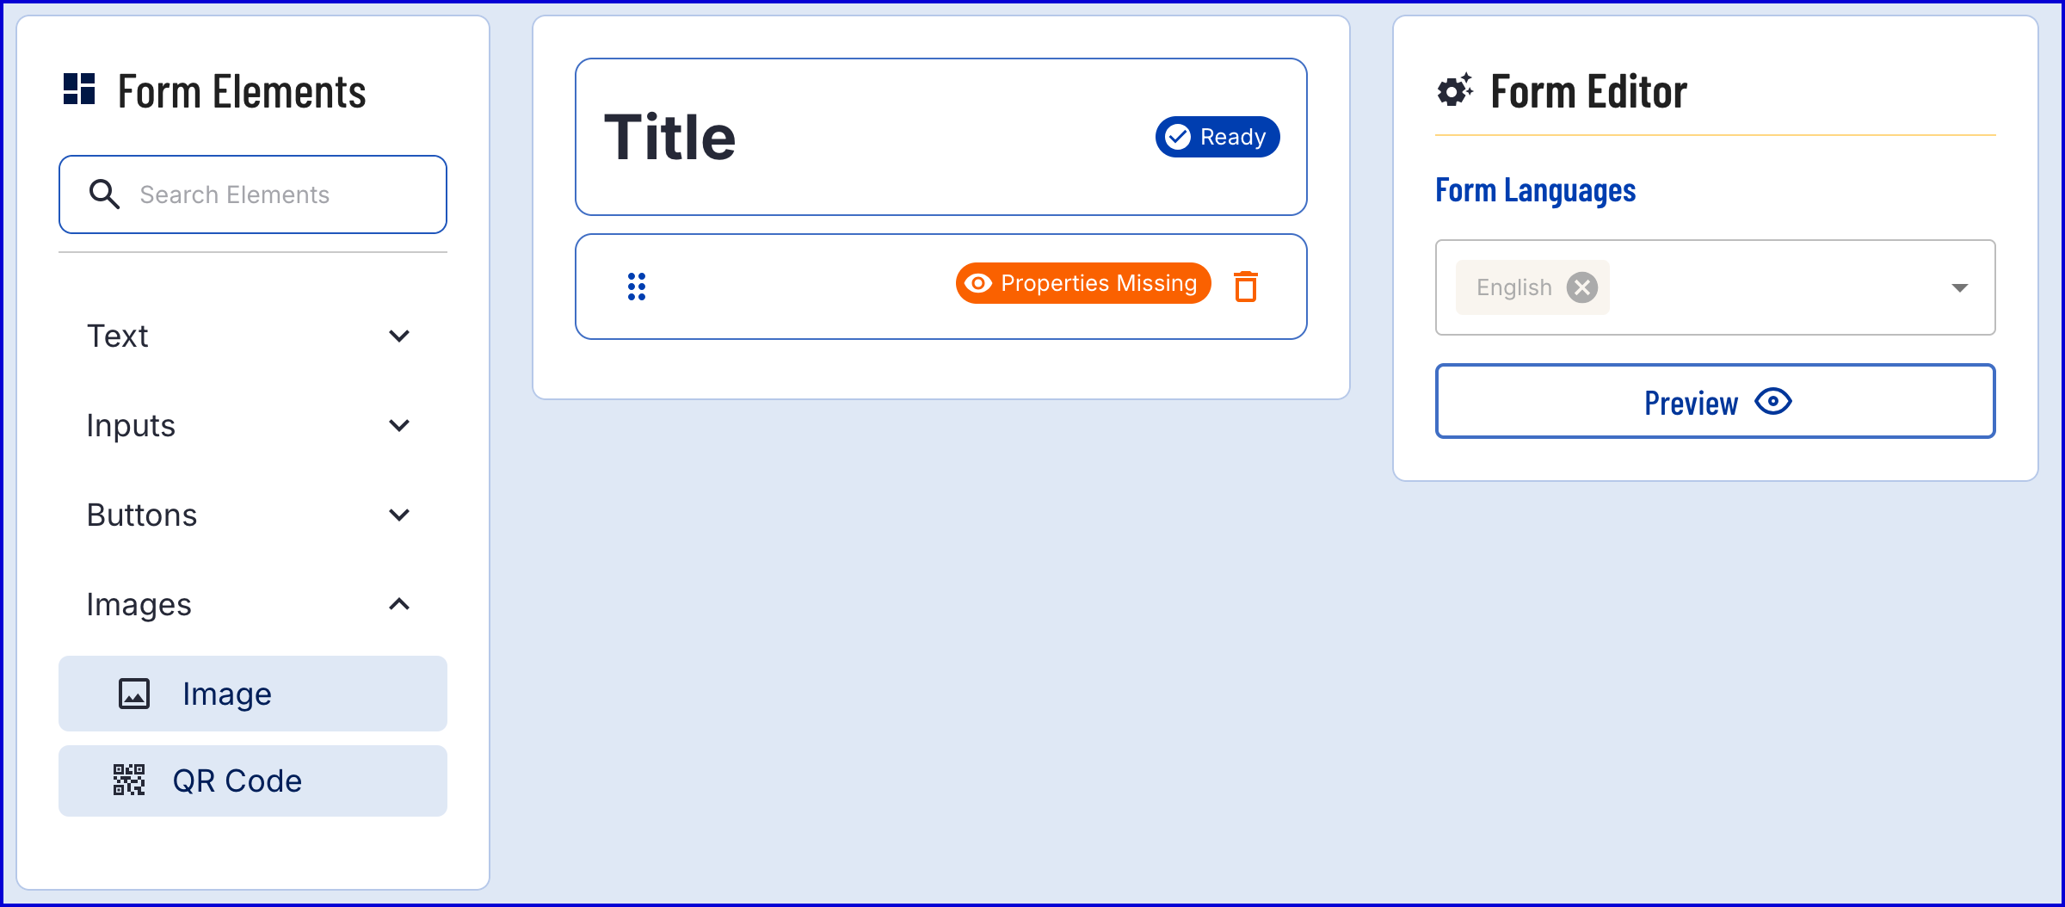2065x907 pixels.
Task: Click the Form Elements grid icon
Action: 79,89
